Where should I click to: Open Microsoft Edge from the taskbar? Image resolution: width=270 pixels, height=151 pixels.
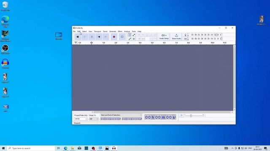coord(66,148)
